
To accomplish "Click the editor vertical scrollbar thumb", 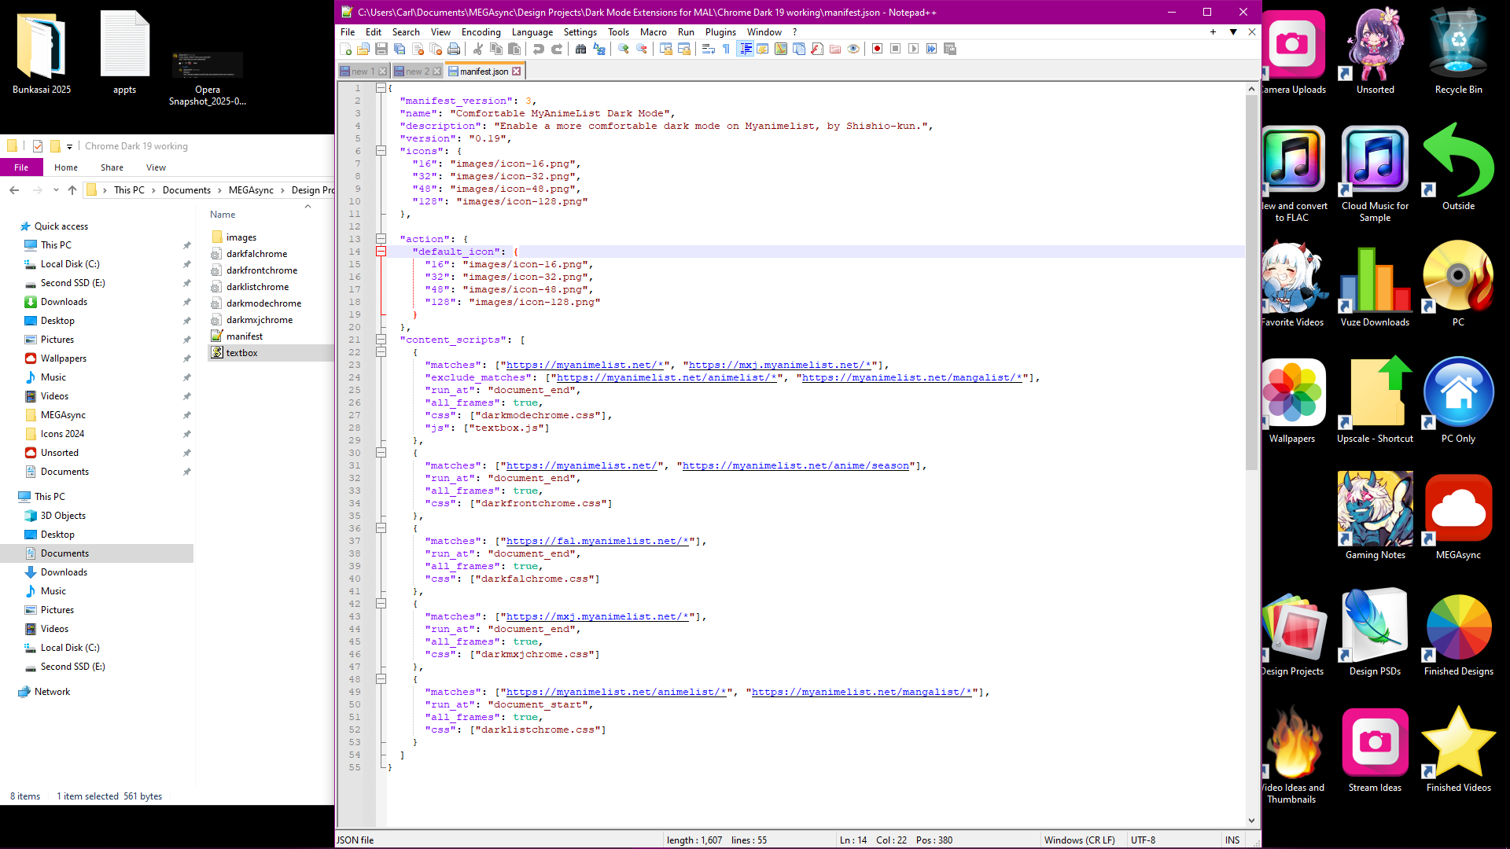I will click(x=1251, y=283).
